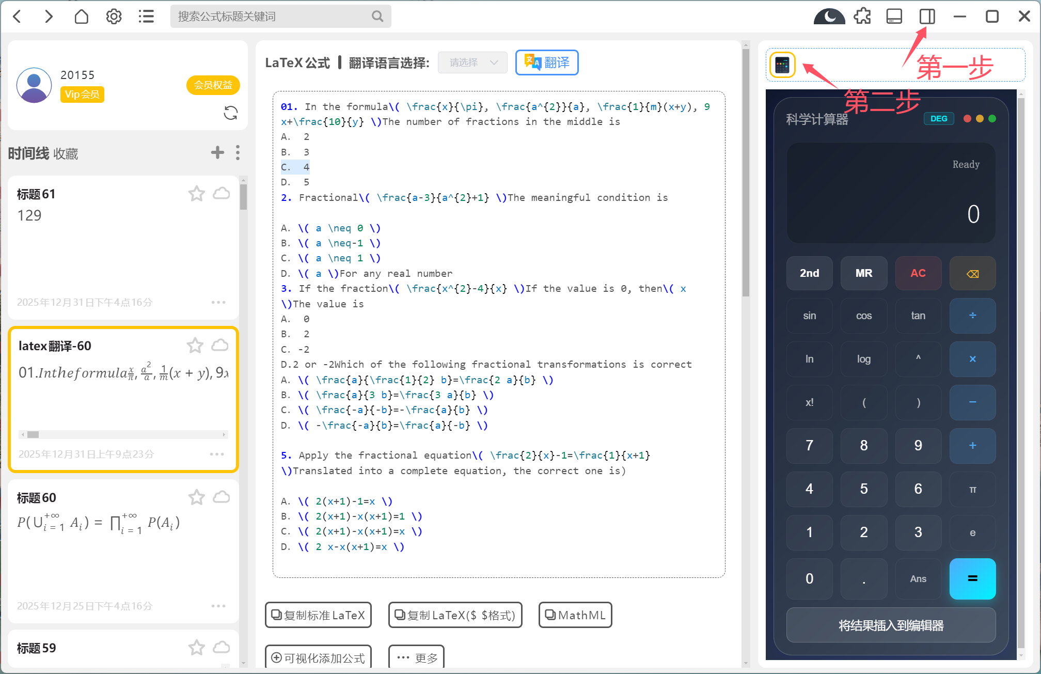Screen dimensions: 1041x674
Task: Open more options on 标题61 card
Action: [218, 302]
